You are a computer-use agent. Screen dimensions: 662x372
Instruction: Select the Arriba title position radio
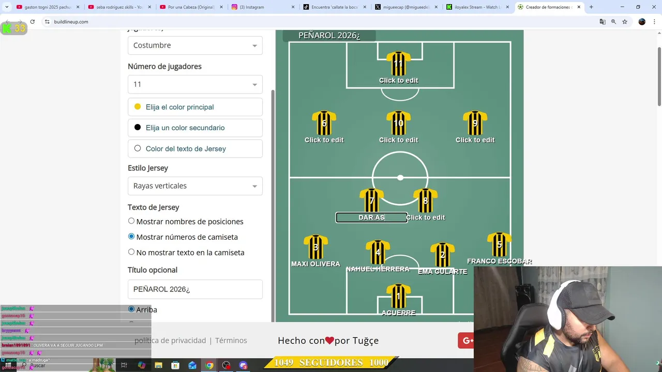click(131, 309)
